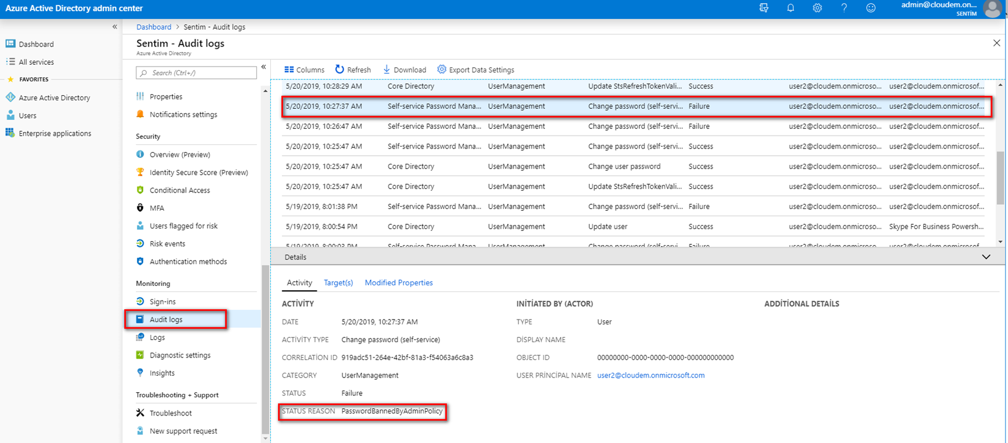Viewport: 1008px width, 443px height.
Task: Download the audit logs
Action: (405, 70)
